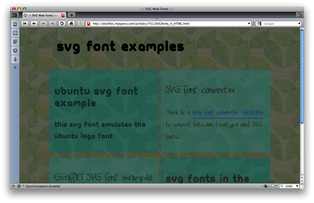Go back with the left arrow button
Image resolution: width=314 pixels, height=203 pixels.
tap(34, 24)
